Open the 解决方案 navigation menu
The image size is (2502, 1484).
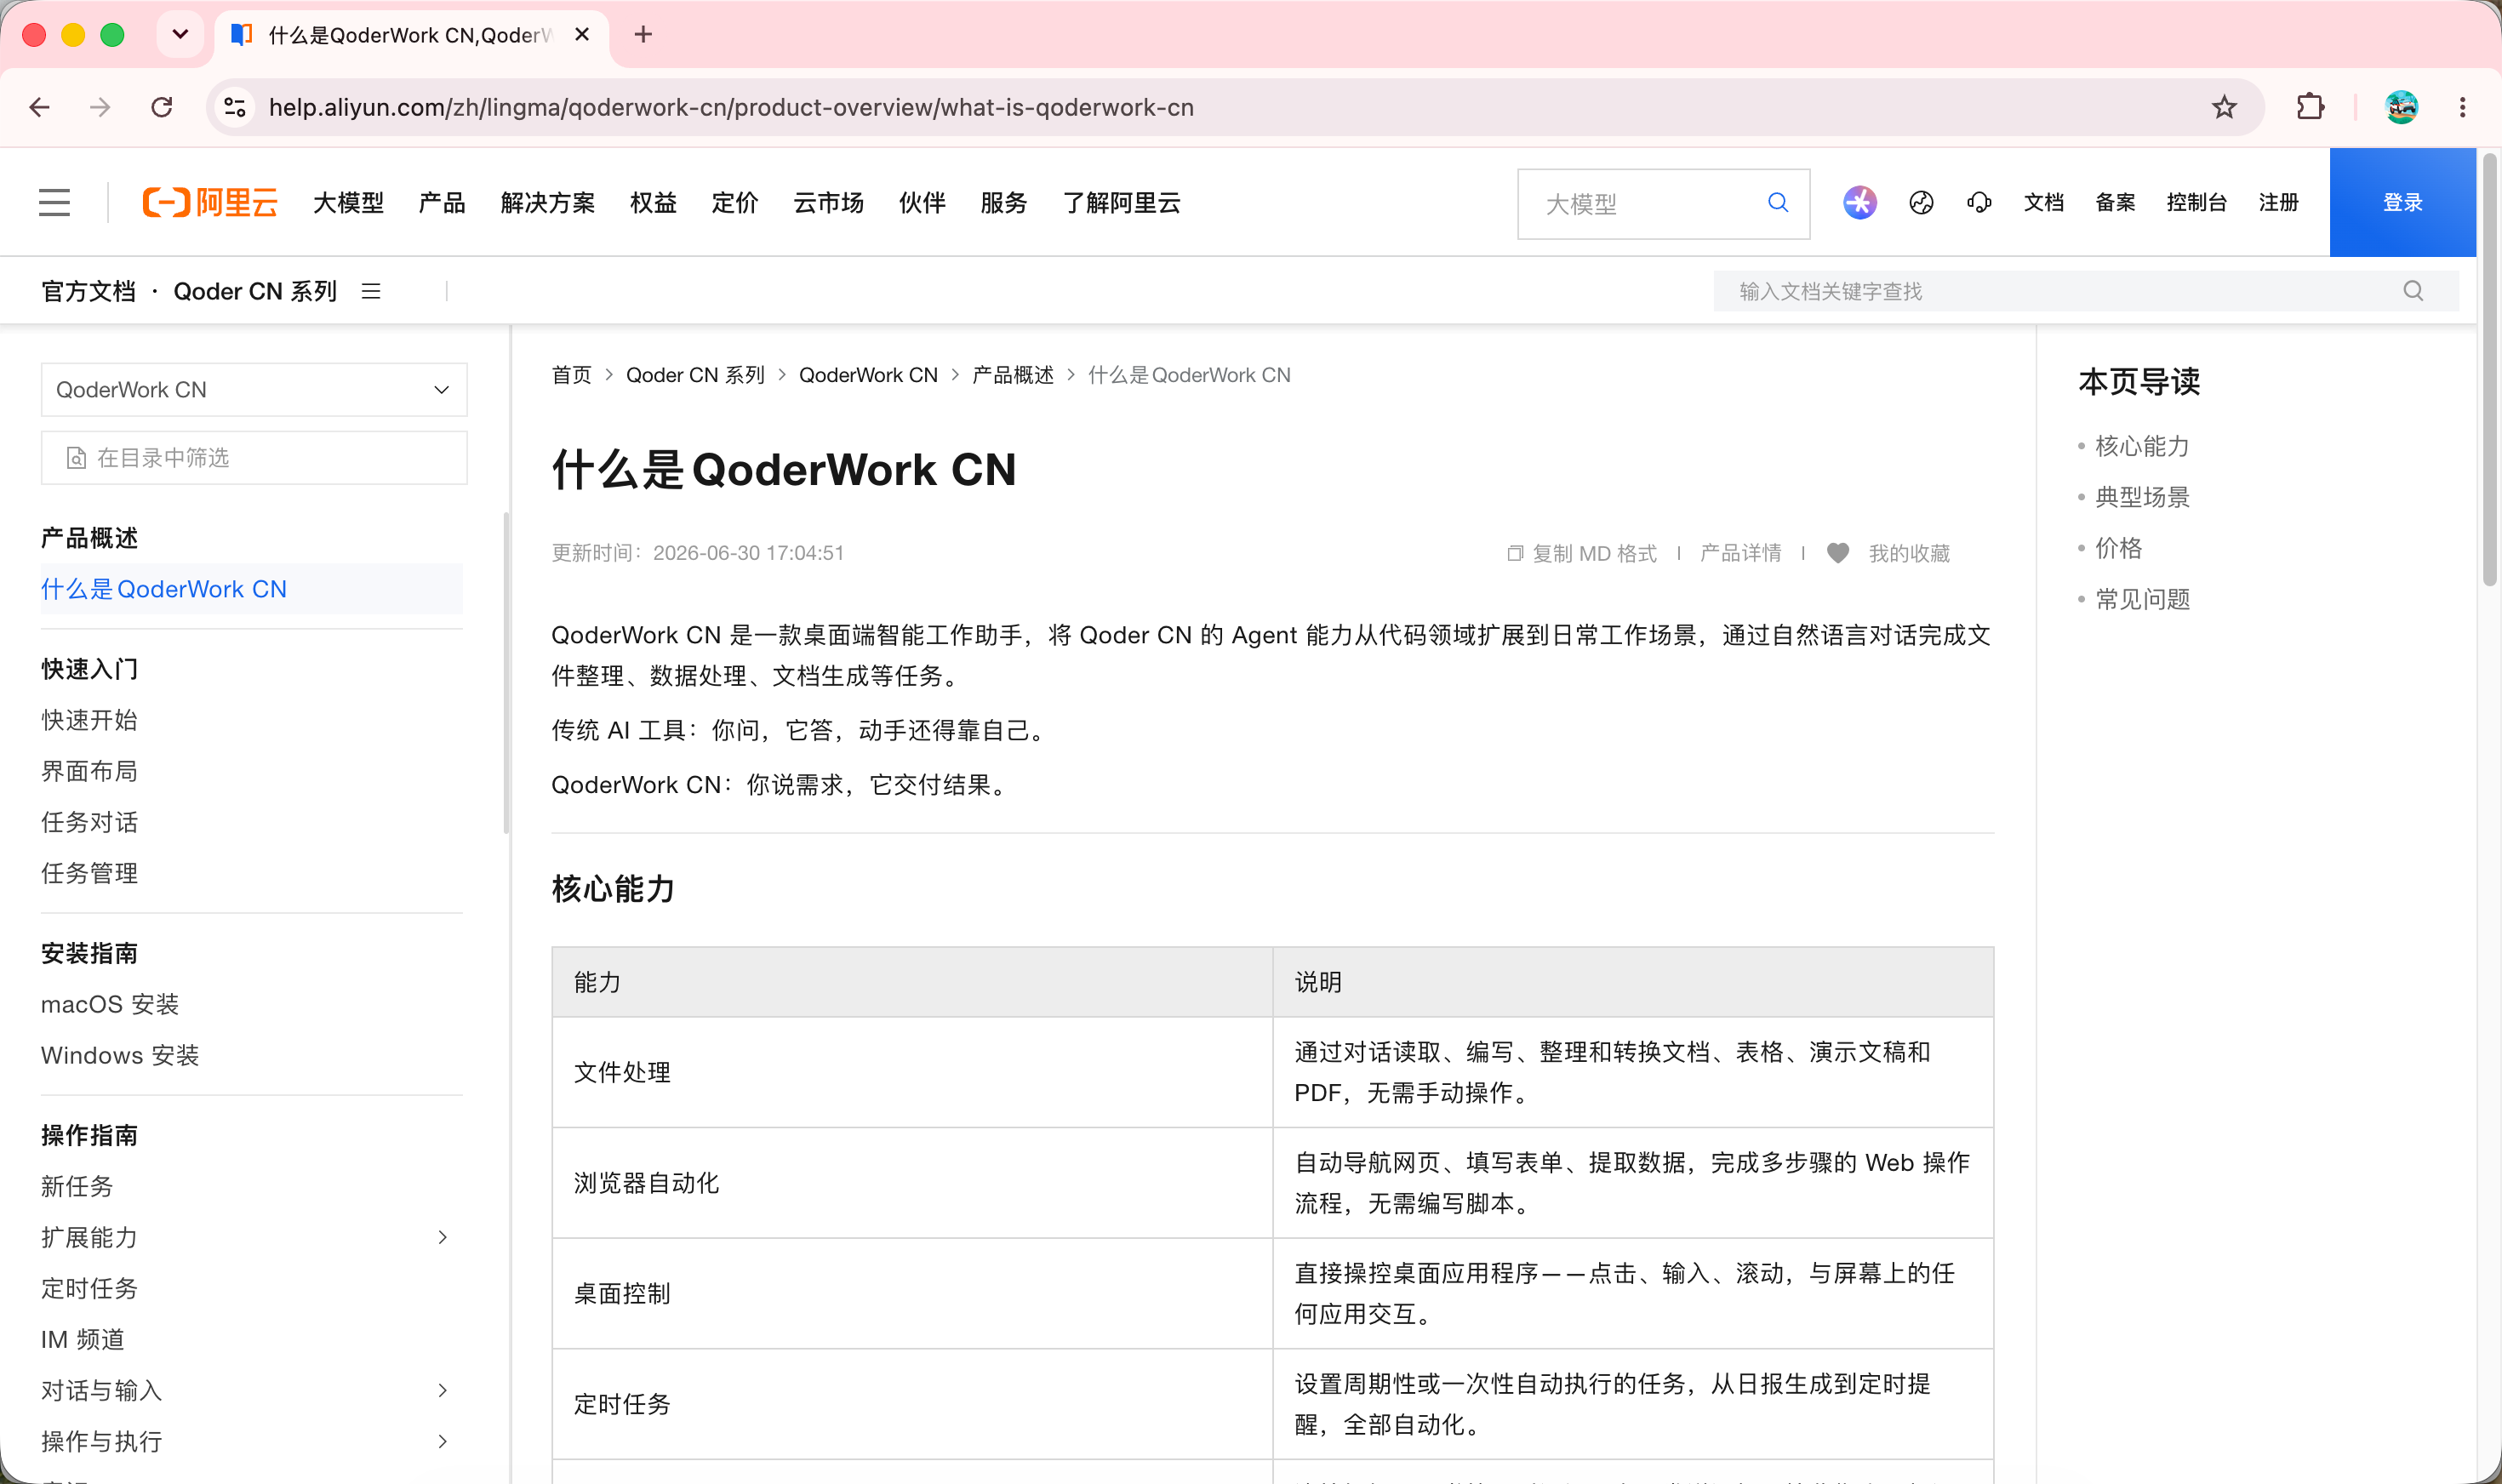point(548,203)
